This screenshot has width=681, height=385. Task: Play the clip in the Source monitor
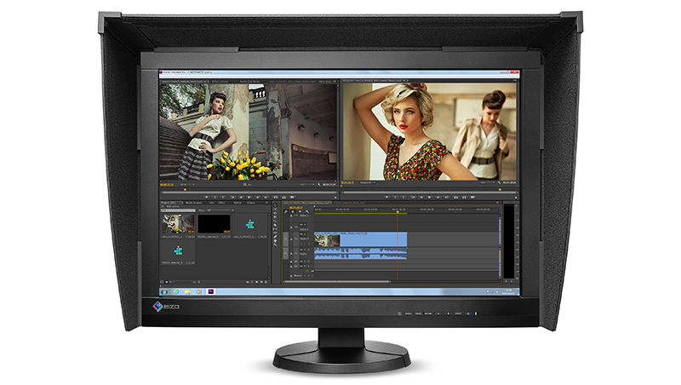pos(249,197)
